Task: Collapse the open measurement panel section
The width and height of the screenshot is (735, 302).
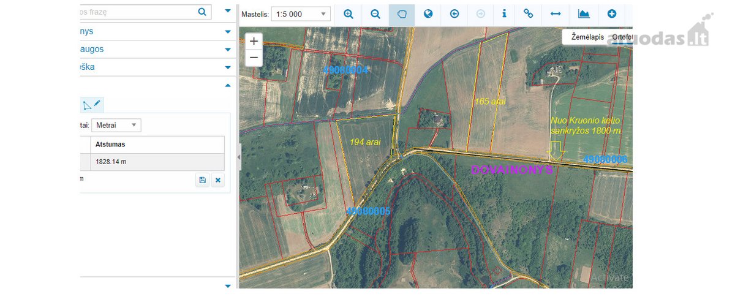Action: click(x=228, y=86)
